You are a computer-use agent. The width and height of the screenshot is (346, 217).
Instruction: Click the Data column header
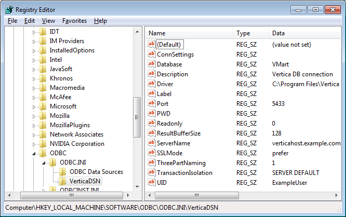tap(305, 33)
